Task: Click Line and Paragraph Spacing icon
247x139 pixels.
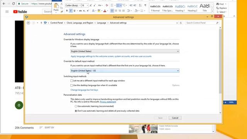Action: pos(129,11)
